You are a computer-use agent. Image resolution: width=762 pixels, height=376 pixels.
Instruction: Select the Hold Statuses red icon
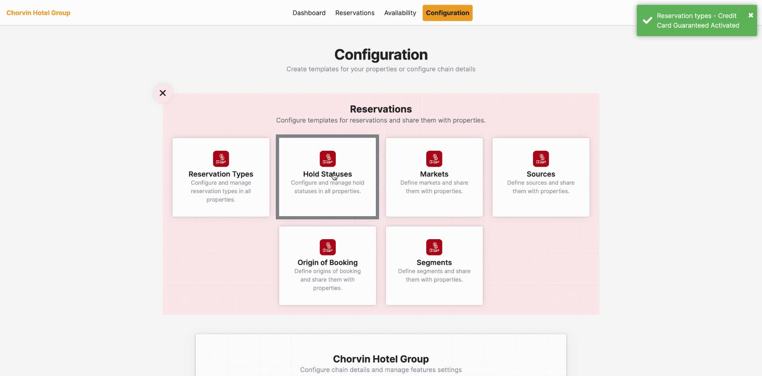pos(327,159)
